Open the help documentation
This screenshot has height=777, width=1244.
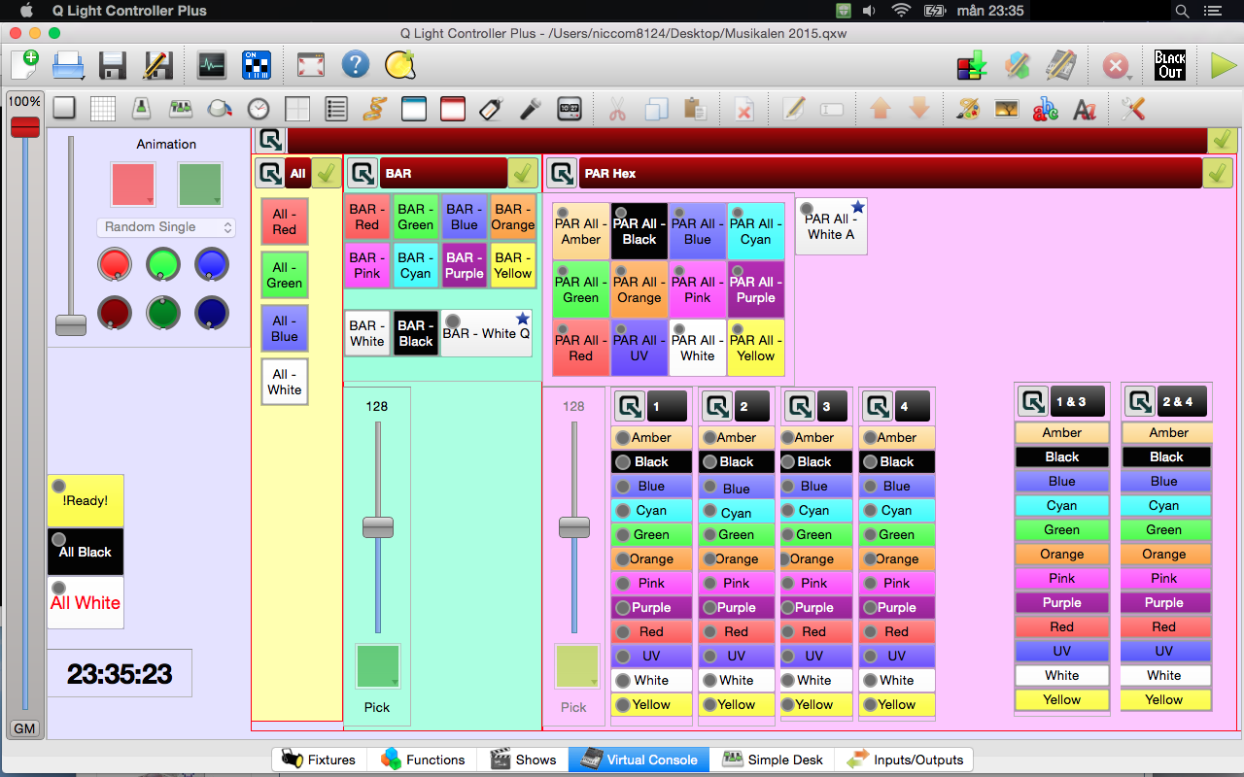pos(356,65)
